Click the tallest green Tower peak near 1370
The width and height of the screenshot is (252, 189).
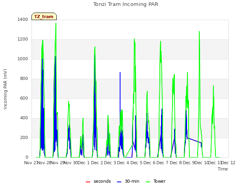click(56, 23)
